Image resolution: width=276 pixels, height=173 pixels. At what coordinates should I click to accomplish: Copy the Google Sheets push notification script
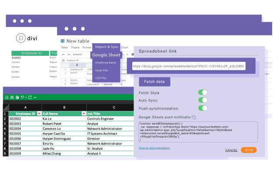point(194,117)
